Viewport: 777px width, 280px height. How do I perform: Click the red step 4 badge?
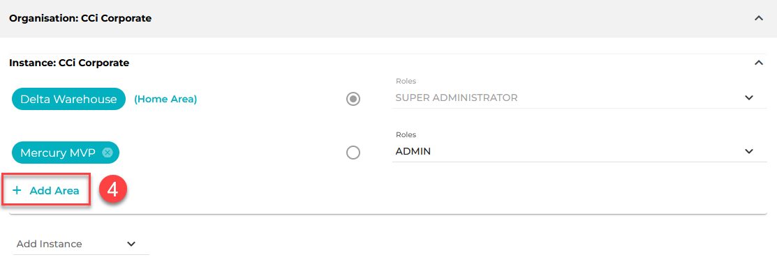[x=113, y=190]
